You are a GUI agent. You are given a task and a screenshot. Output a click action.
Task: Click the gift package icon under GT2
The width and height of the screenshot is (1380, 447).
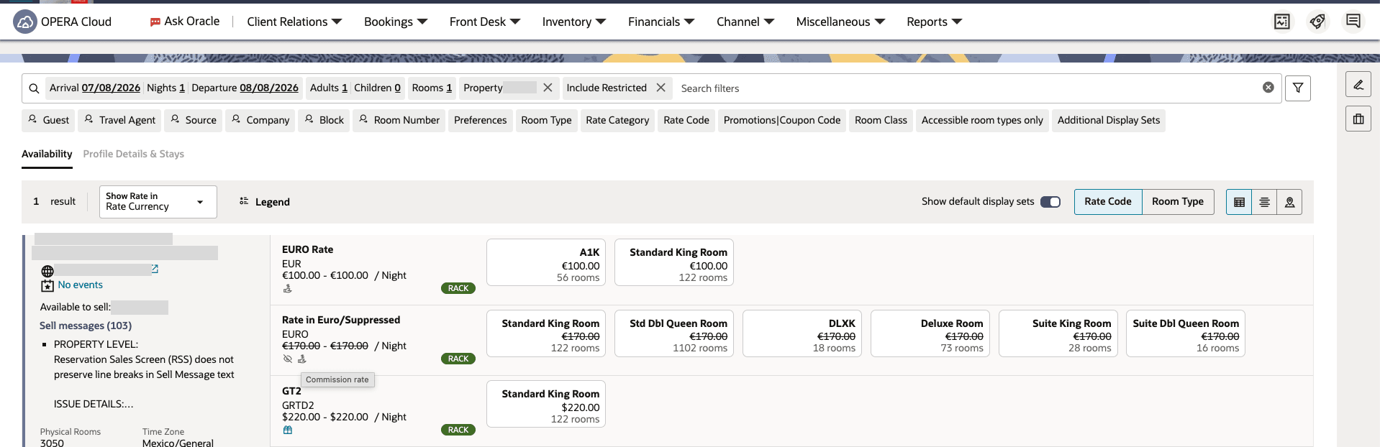[288, 430]
